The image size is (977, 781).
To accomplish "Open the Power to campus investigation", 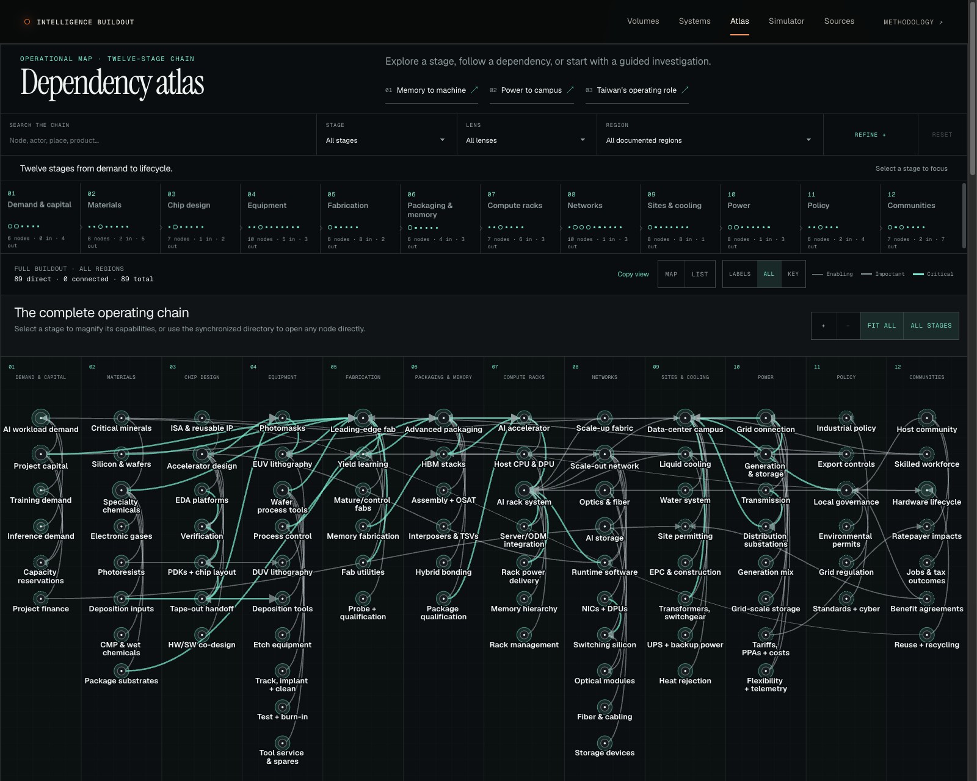I will tap(532, 90).
